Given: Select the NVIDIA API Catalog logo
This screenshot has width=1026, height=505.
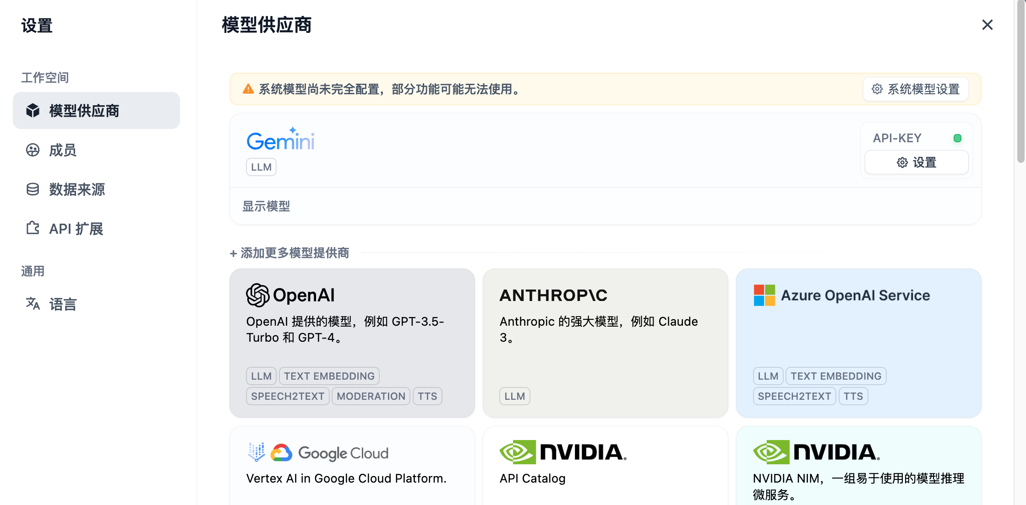Looking at the screenshot, I should pyautogui.click(x=563, y=452).
